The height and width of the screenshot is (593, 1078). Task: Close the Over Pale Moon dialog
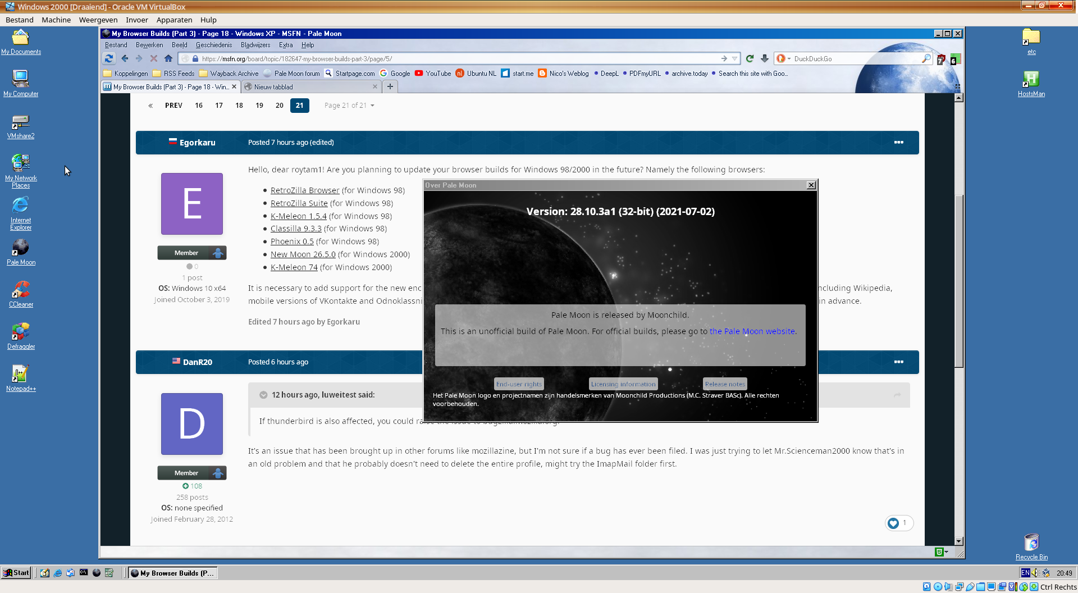pyautogui.click(x=811, y=185)
